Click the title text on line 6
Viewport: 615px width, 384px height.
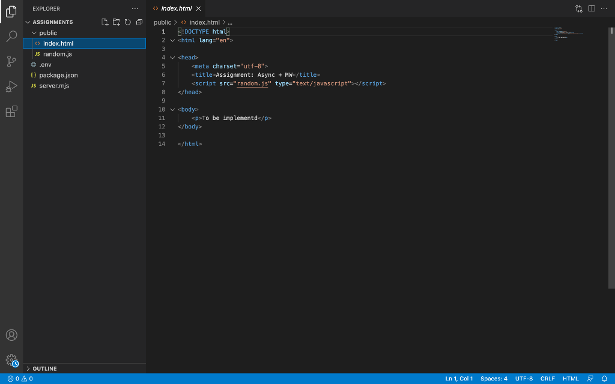click(x=254, y=75)
